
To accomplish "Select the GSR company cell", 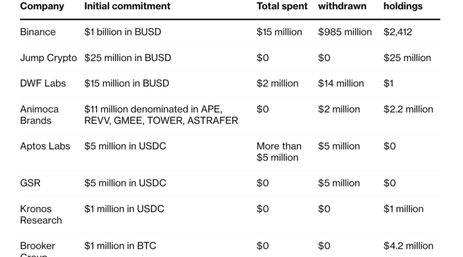I will click(30, 184).
